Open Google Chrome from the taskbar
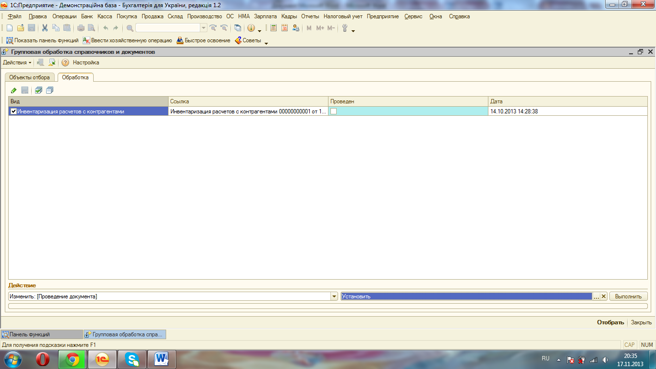The image size is (656, 369). [73, 359]
